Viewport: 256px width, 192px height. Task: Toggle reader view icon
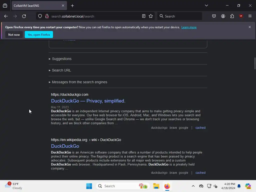(144, 16)
